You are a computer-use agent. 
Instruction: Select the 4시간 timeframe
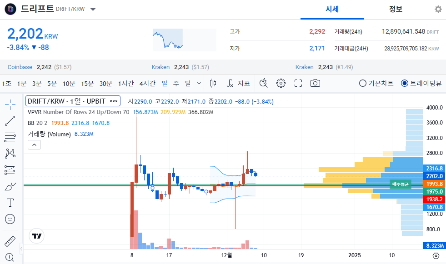tap(147, 83)
